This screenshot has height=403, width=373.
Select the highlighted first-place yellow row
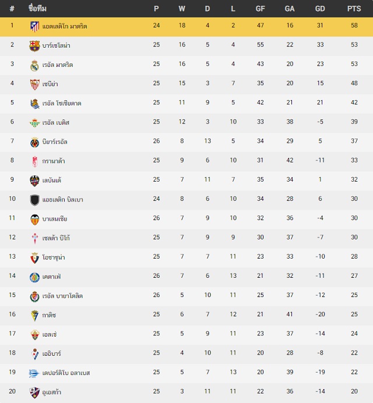[x=186, y=27]
